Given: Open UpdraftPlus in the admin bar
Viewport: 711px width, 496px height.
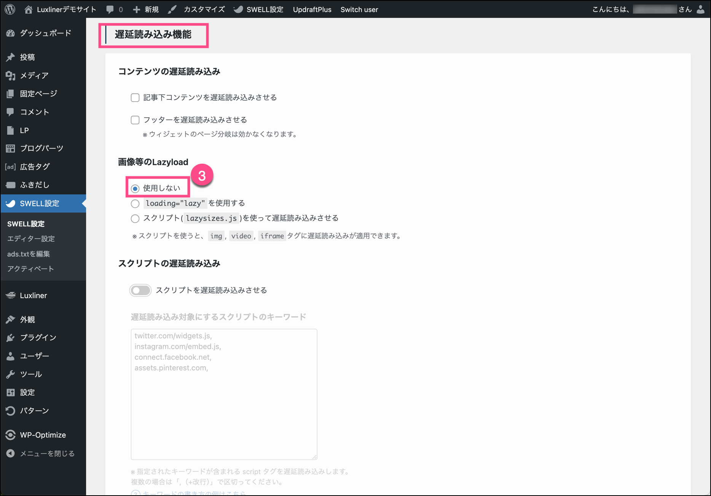Looking at the screenshot, I should pyautogui.click(x=312, y=10).
